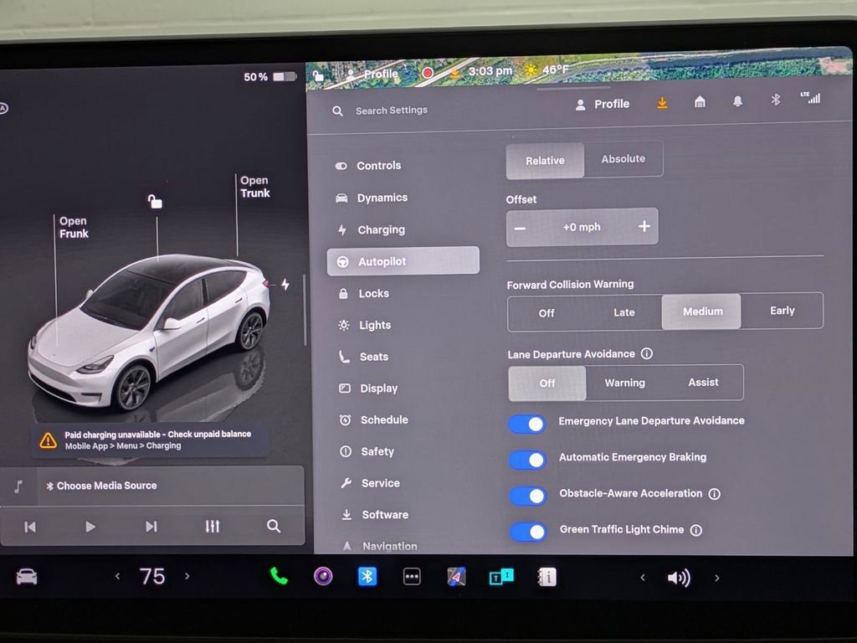
Task: Click the Search Settings field
Action: tap(393, 110)
